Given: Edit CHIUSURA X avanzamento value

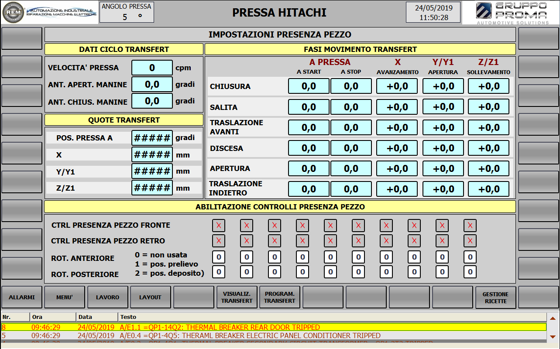Looking at the screenshot, I should point(397,86).
